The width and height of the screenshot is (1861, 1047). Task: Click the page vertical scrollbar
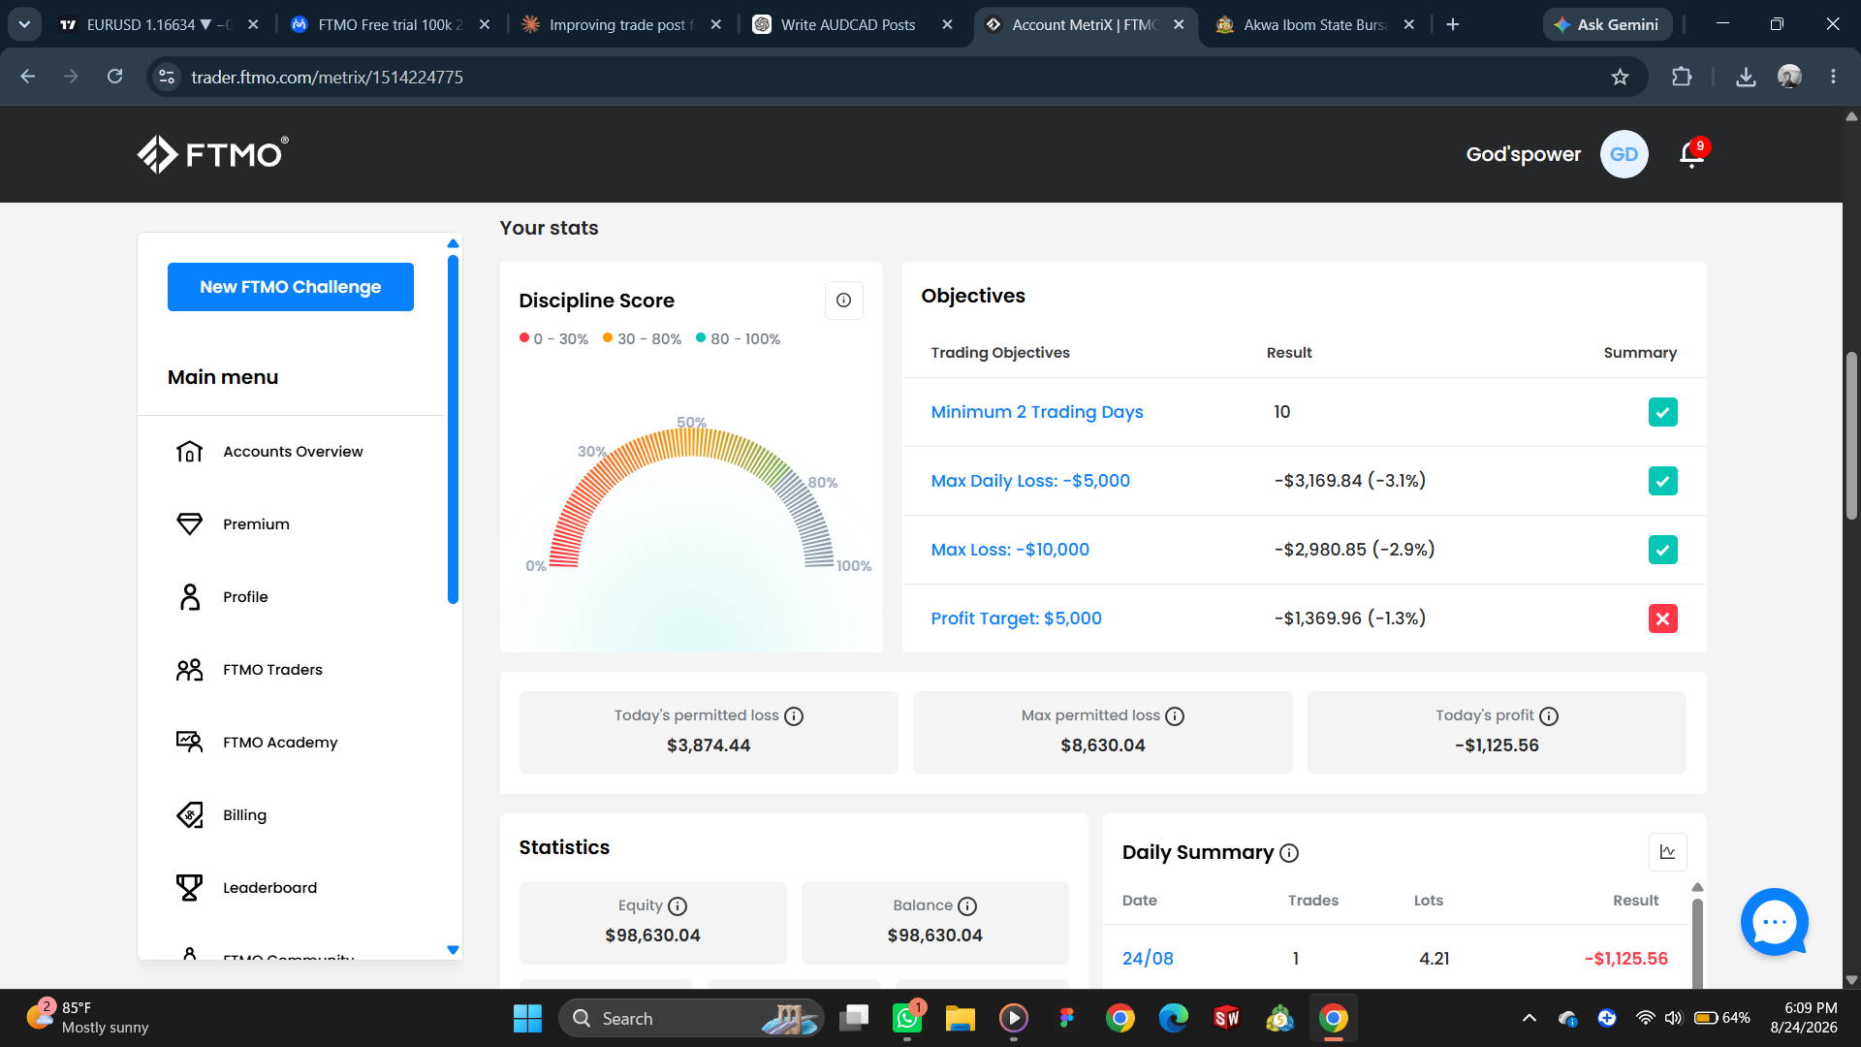point(1851,436)
